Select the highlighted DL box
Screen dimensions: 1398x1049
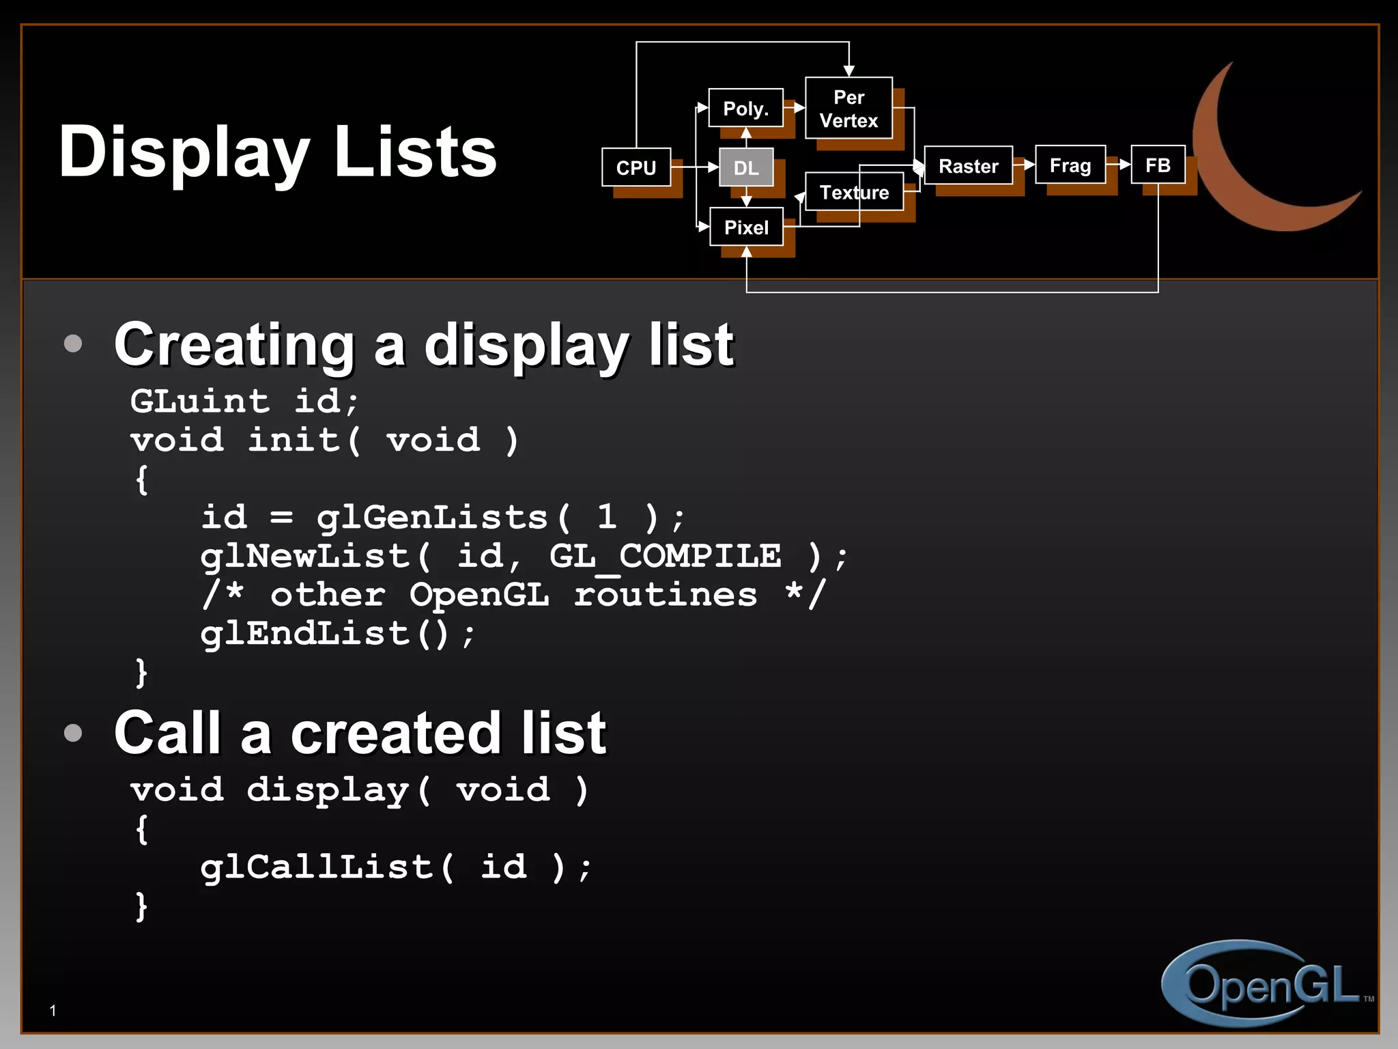[x=746, y=167]
